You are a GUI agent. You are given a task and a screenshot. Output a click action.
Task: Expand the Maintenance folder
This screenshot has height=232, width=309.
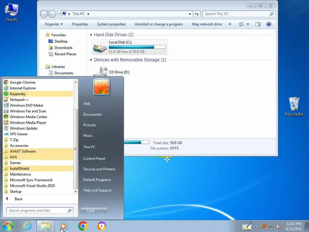pyautogui.click(x=38, y=174)
